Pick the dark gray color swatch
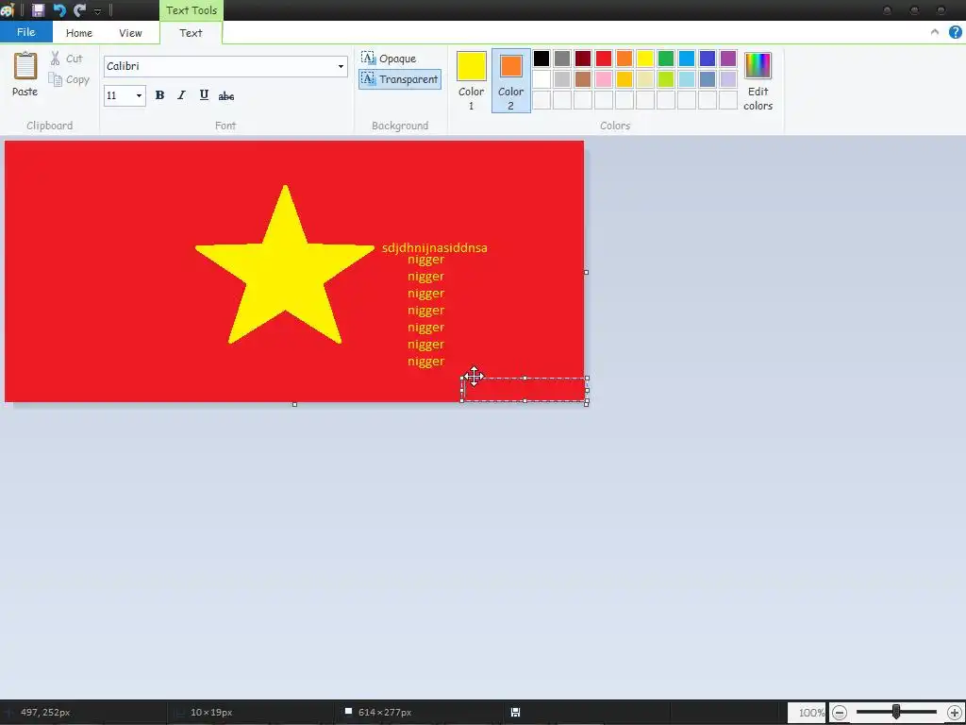The height and width of the screenshot is (725, 966). click(x=562, y=59)
